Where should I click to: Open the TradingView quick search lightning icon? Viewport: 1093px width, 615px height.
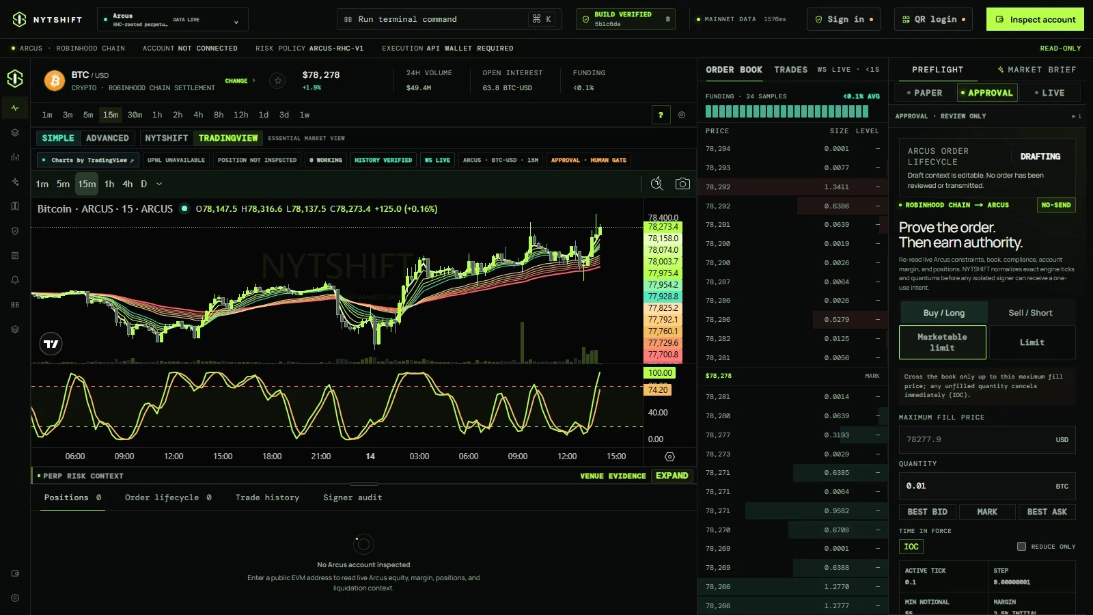656,183
